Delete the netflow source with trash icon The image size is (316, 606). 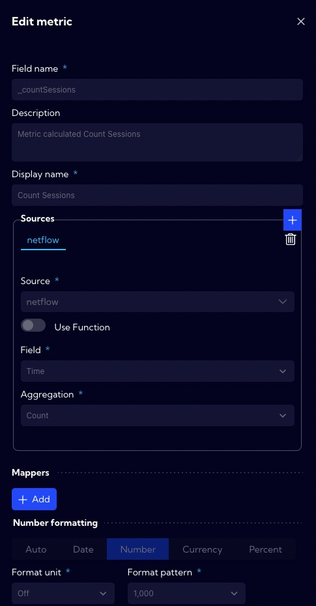[x=291, y=239]
